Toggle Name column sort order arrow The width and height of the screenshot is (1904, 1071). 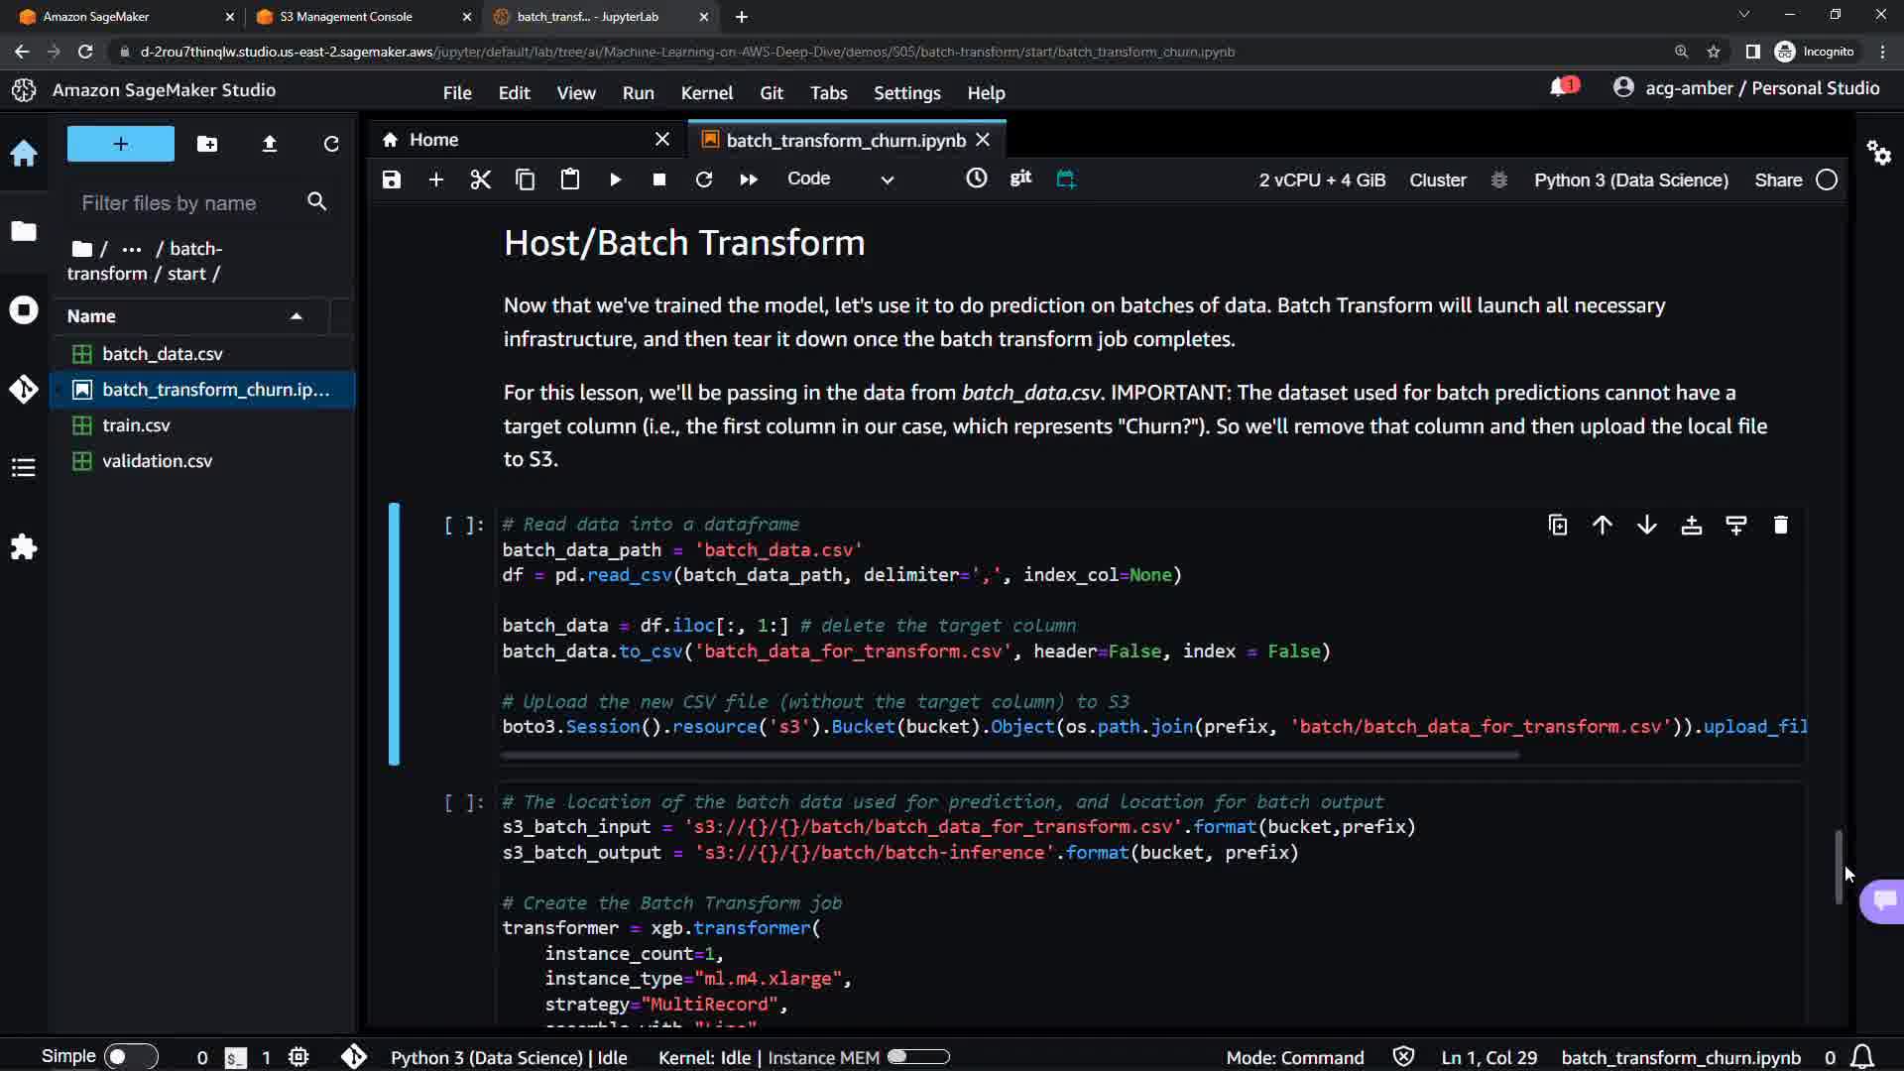pos(296,316)
